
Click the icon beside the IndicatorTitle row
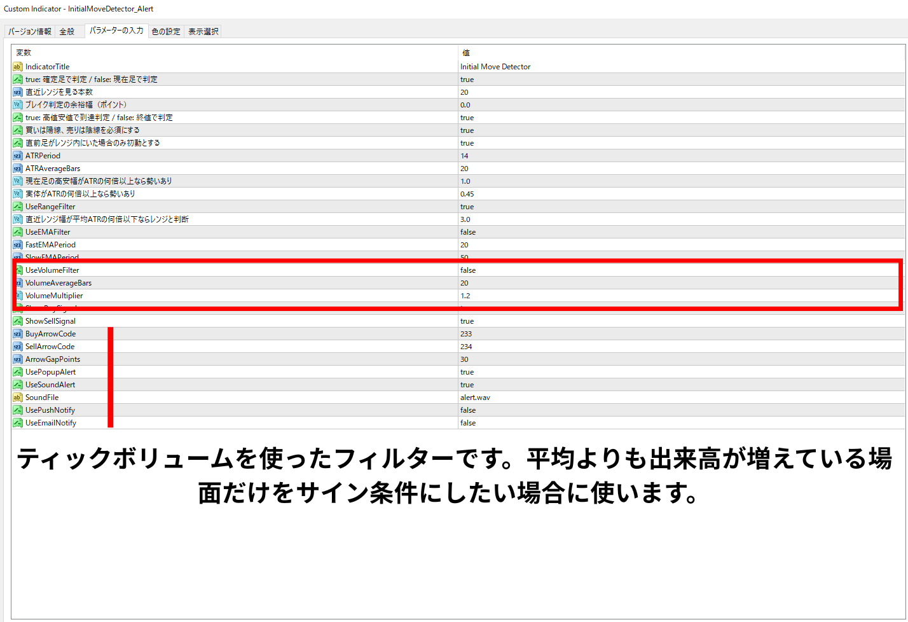(18, 67)
